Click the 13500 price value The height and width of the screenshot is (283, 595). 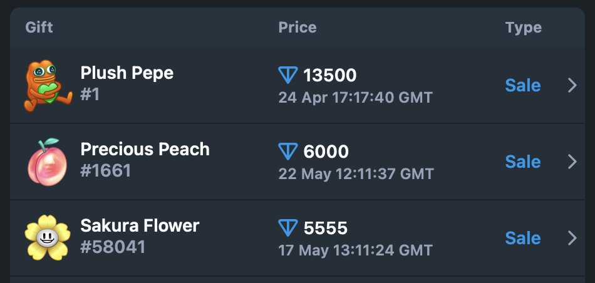(329, 76)
